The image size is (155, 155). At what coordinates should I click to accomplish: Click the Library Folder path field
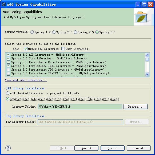tap(80, 107)
